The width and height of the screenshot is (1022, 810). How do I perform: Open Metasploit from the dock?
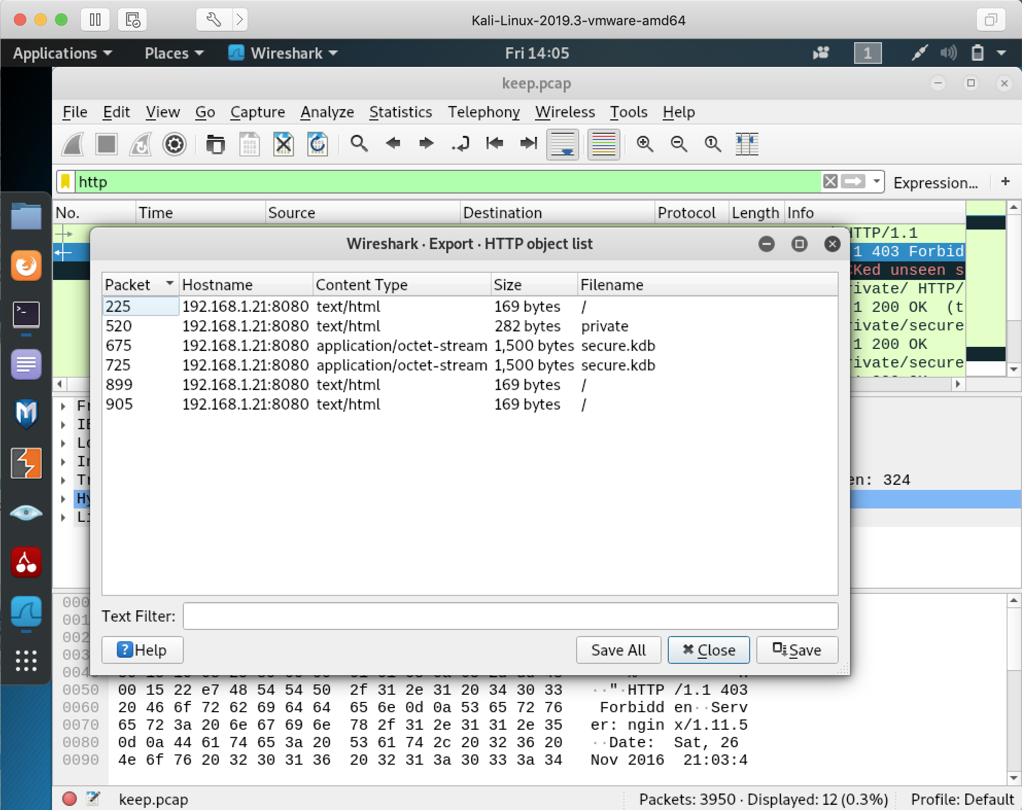(x=26, y=413)
